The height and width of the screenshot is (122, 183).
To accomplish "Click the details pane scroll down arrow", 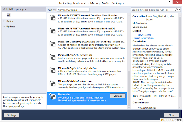I will (180, 107).
